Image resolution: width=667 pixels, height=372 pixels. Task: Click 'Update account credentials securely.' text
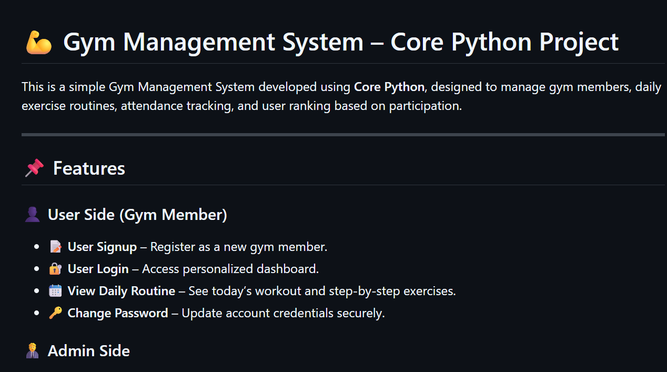(x=284, y=313)
